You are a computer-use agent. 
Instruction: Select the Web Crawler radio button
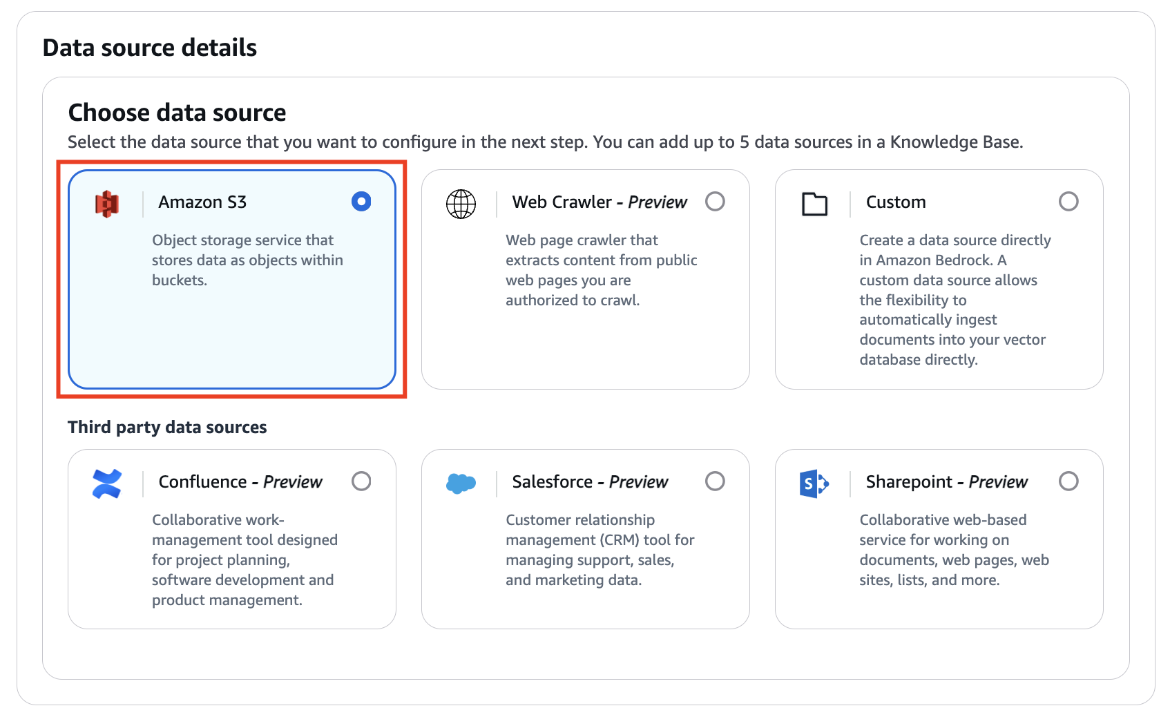pyautogui.click(x=716, y=202)
